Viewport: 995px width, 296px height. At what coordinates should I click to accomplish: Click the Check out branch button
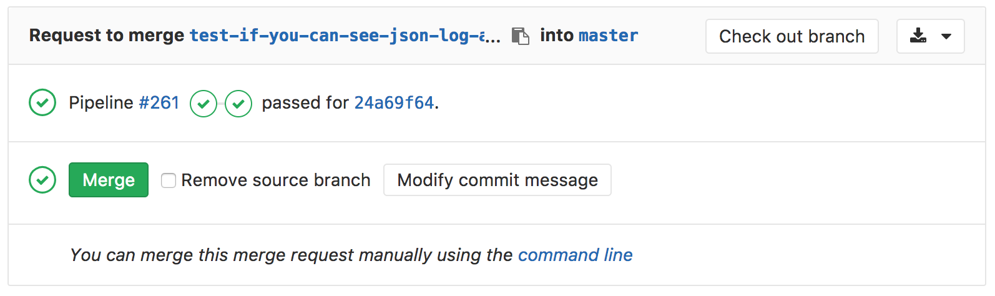(792, 36)
